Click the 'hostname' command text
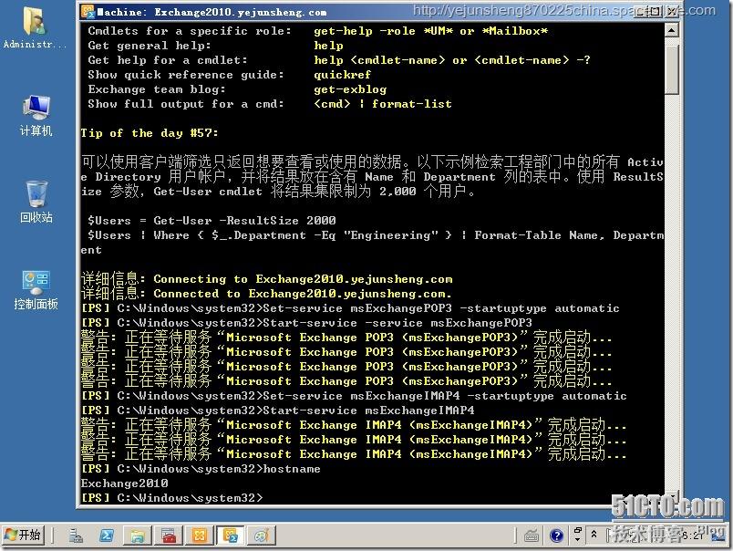733x551 pixels. (292, 469)
